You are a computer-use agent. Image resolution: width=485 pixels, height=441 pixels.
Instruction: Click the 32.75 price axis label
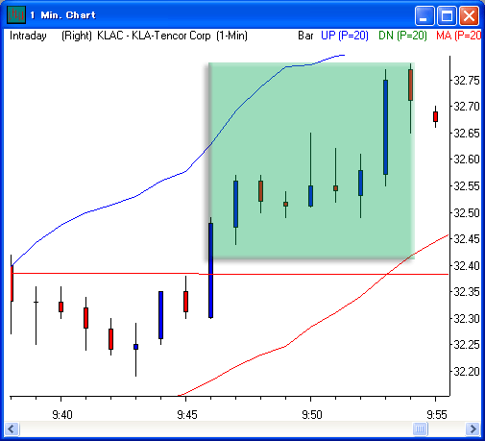[467, 81]
